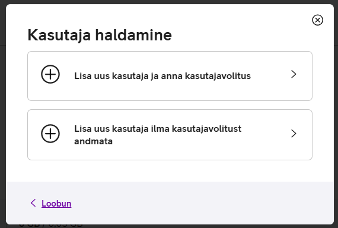
Task: Click the Loobun link
Action: click(56, 204)
